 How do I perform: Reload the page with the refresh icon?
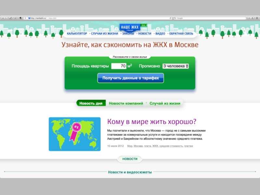point(170,18)
